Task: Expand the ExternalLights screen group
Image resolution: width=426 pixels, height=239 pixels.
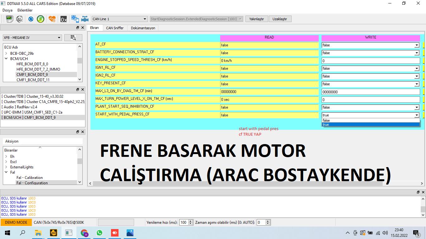Action: [x=6, y=167]
